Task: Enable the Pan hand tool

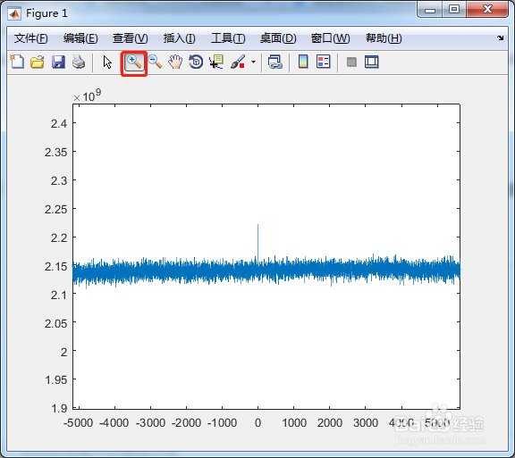Action: 175,62
